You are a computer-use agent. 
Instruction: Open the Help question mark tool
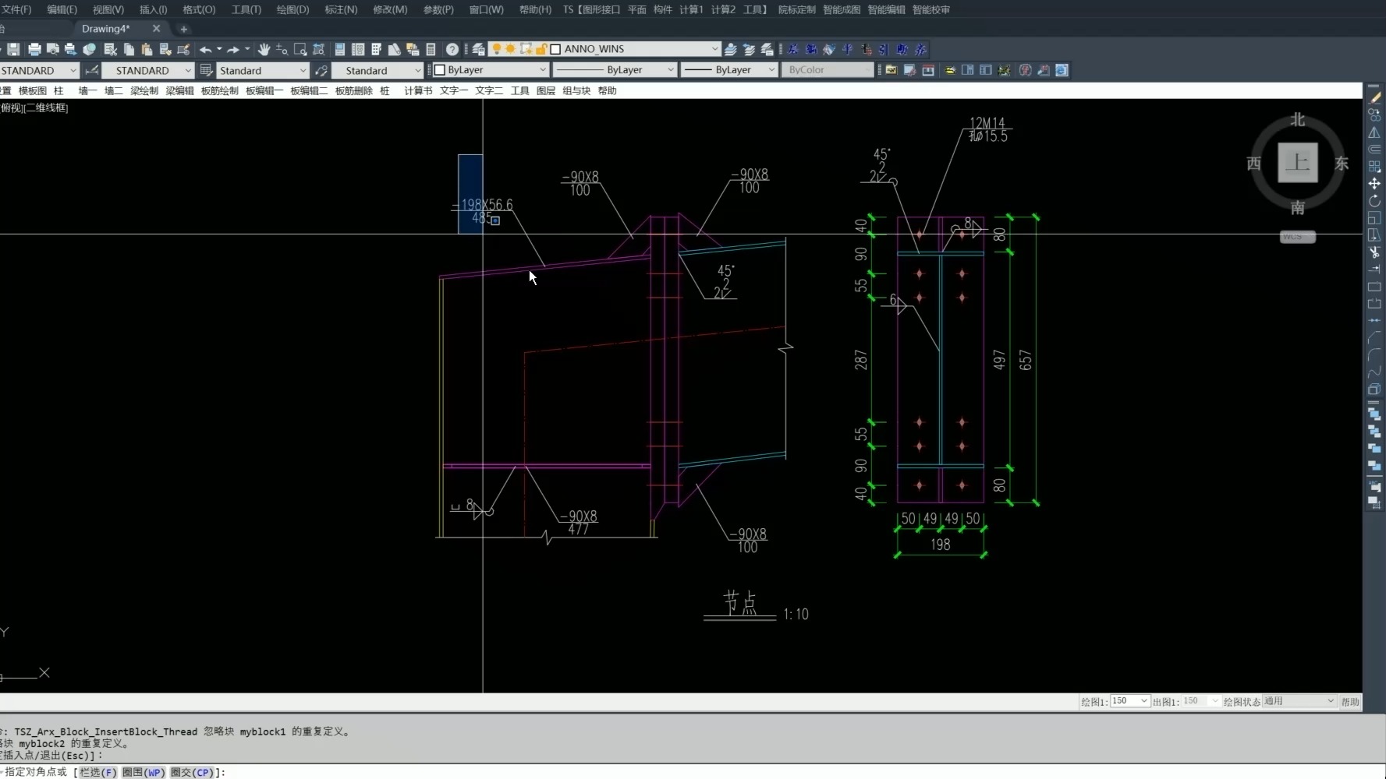[452, 49]
